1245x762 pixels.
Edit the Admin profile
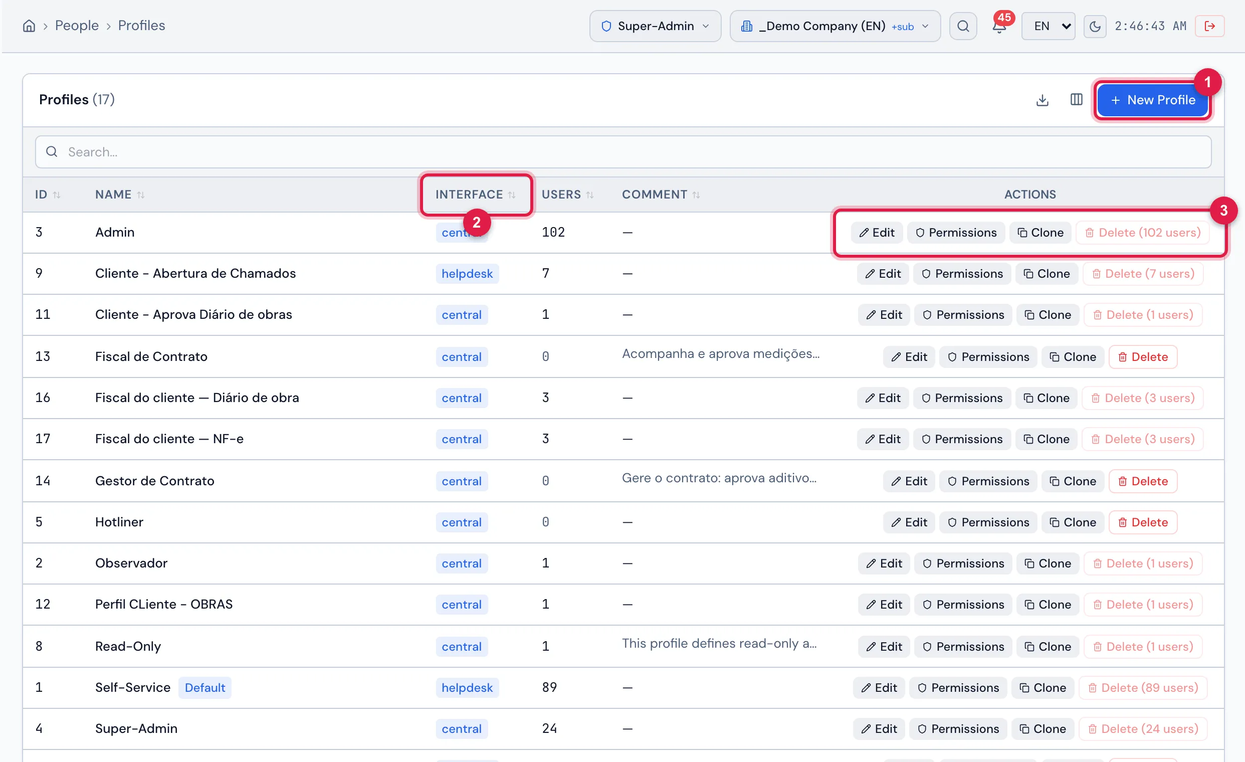click(x=877, y=233)
